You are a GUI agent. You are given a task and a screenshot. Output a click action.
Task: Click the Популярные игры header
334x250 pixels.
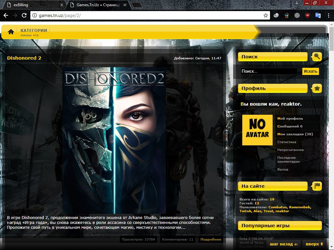pos(280,225)
